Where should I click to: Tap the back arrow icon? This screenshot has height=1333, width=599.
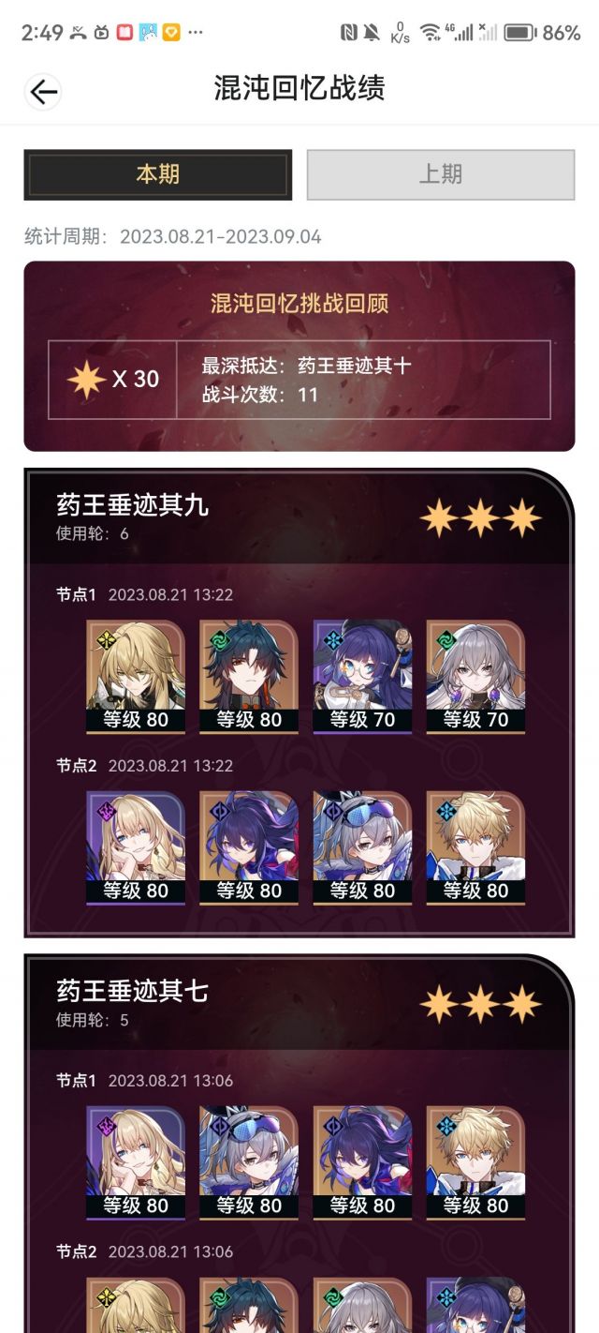tap(43, 91)
